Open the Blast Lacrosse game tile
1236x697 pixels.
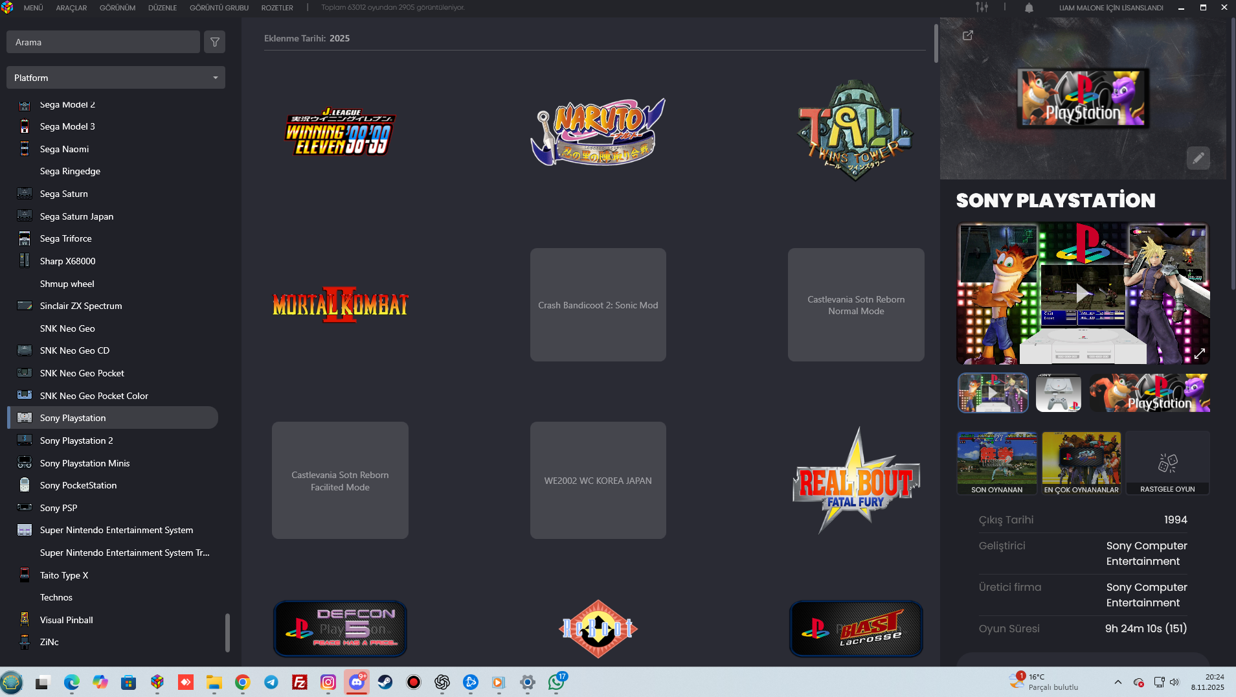click(x=856, y=628)
